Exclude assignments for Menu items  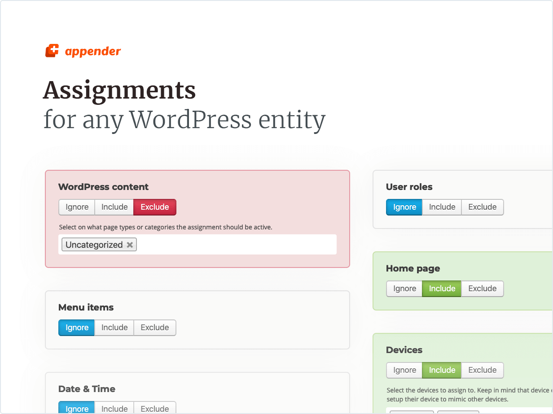tap(154, 328)
